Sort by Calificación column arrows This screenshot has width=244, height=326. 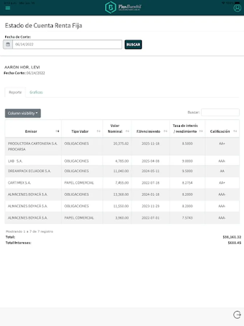tap(235, 131)
